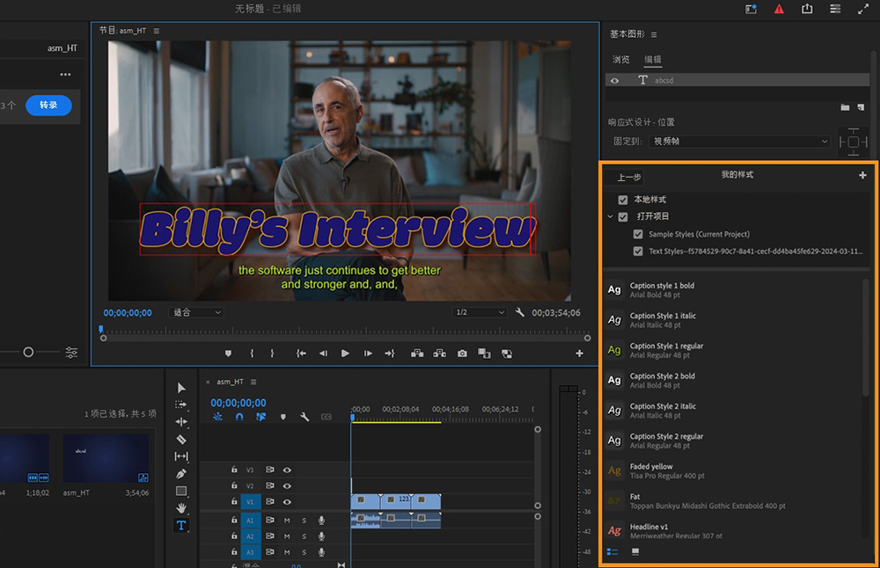Open the Program monitor button editor plus
This screenshot has height=568, width=880.
point(579,353)
